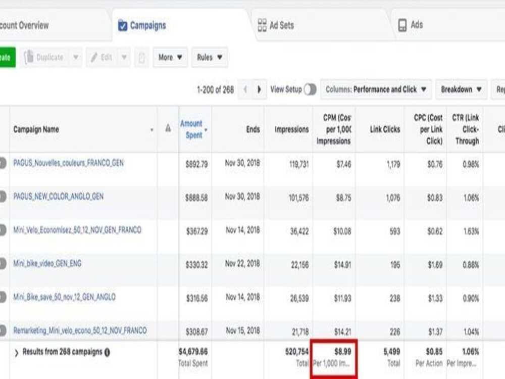Click the Ads tab device icon
505x379 pixels.
click(402, 25)
